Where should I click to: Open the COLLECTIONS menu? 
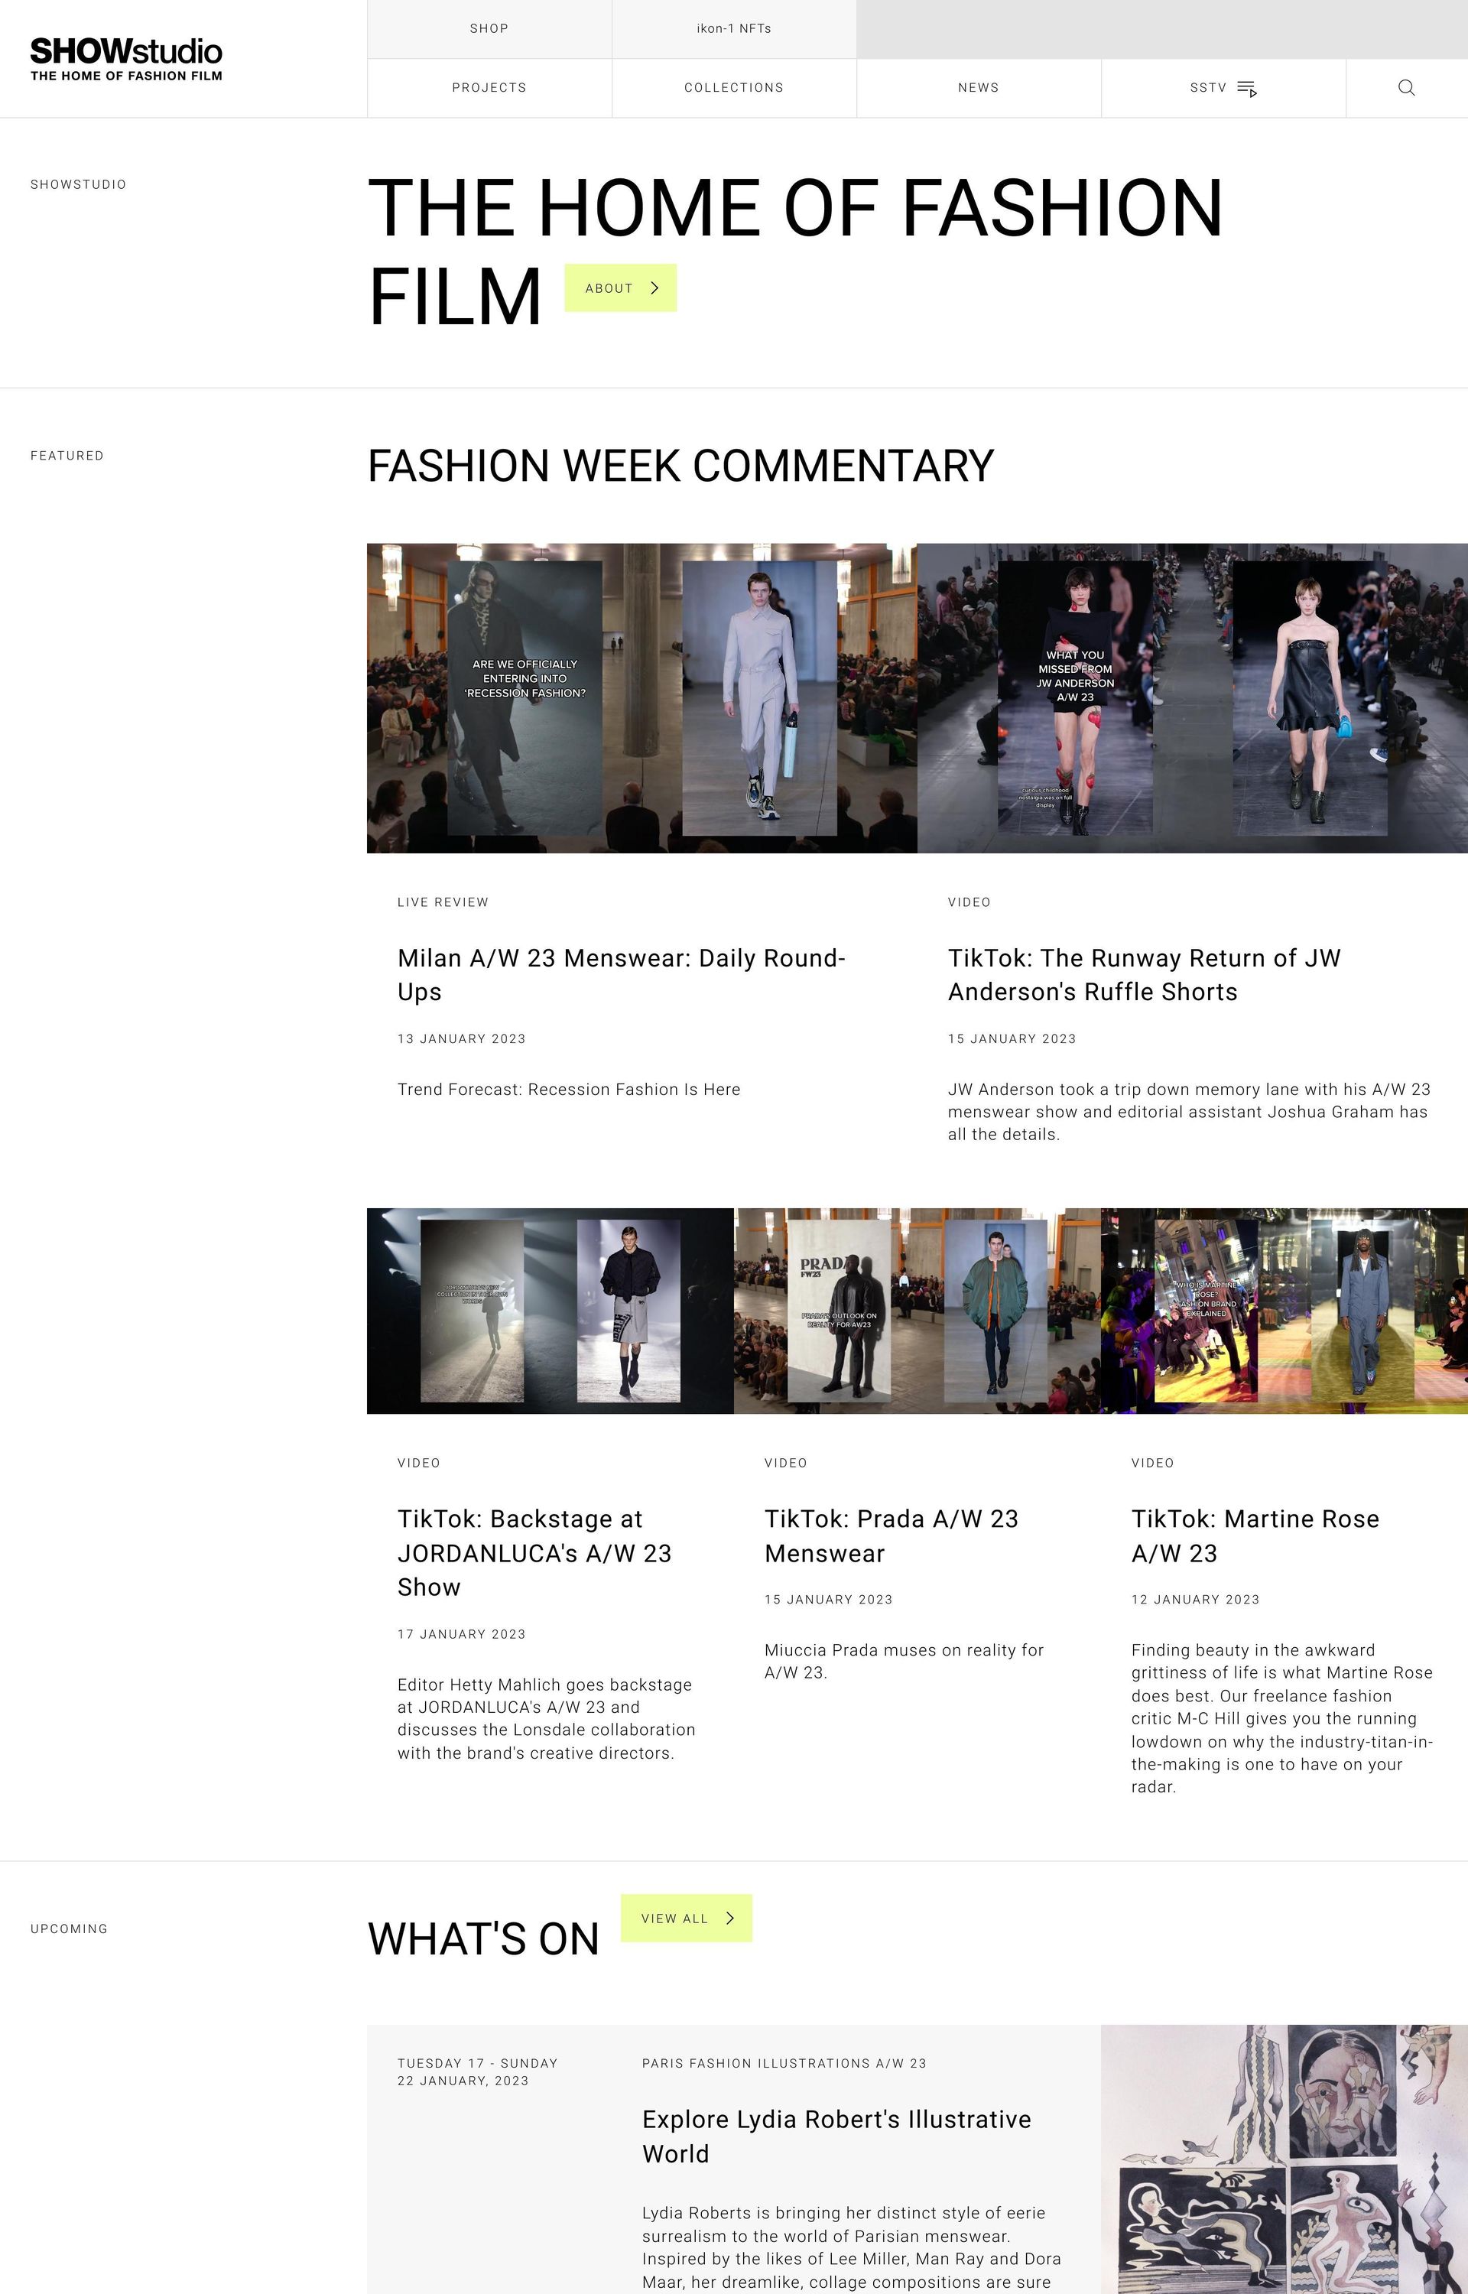point(734,88)
